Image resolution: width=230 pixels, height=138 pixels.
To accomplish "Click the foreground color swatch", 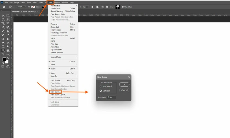I will 4,59.
